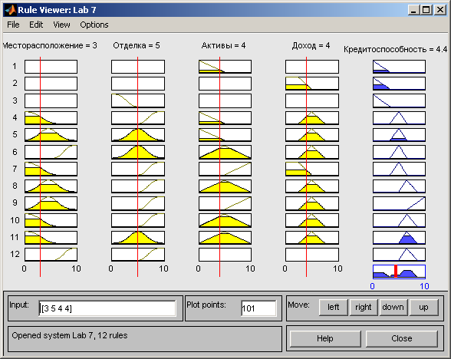Open the Options menu

click(x=94, y=25)
